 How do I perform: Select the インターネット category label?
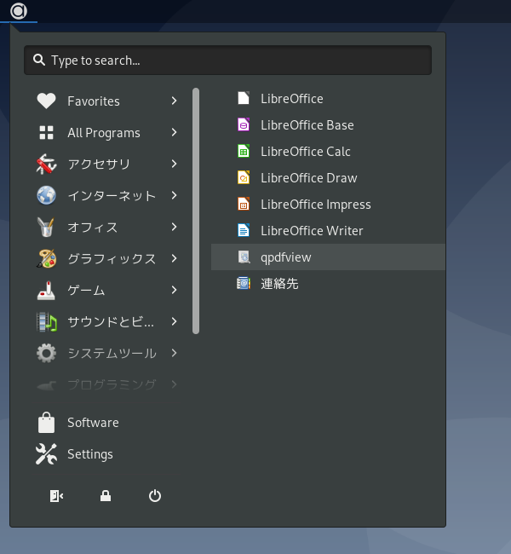click(x=112, y=196)
